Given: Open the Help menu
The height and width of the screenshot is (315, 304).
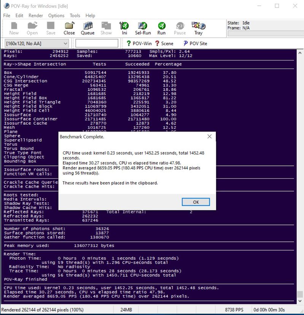Looking at the screenshot, I should 90,16.
